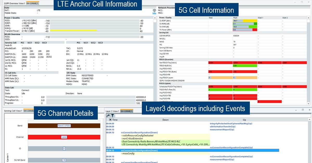The image size is (312, 163).
Task: Open the filter funnel in Layer 3 view
Action: point(113,116)
